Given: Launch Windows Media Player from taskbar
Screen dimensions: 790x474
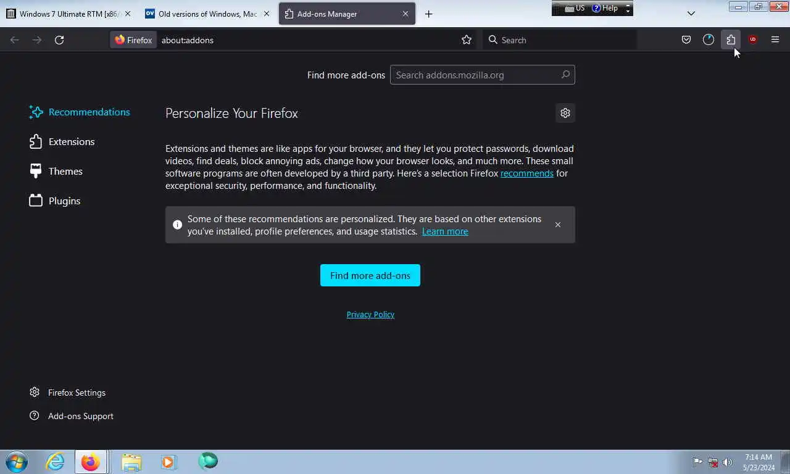Looking at the screenshot, I should coord(168,462).
